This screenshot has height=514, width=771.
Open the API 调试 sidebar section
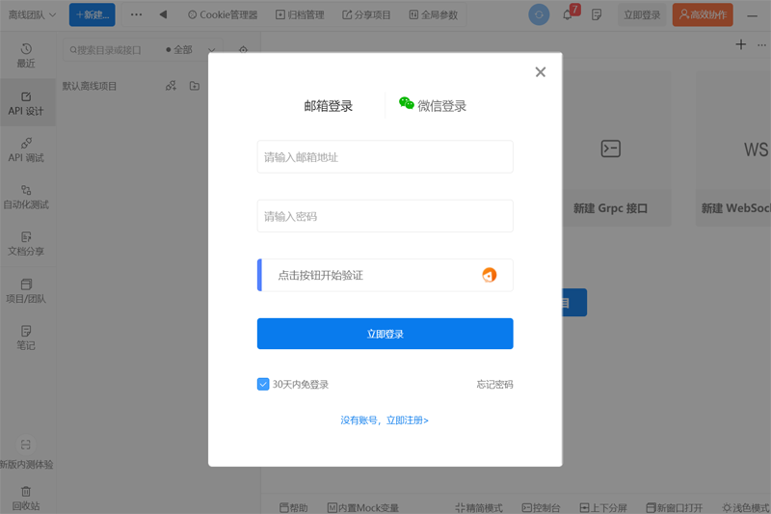click(26, 149)
